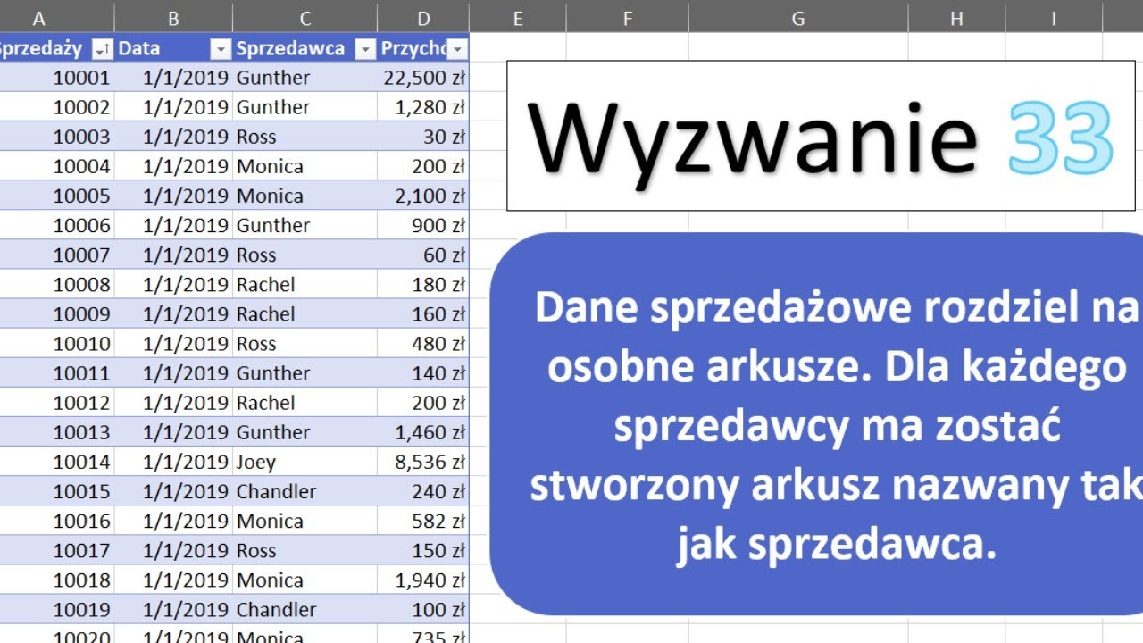
Task: Select column C header
Action: coord(305,18)
